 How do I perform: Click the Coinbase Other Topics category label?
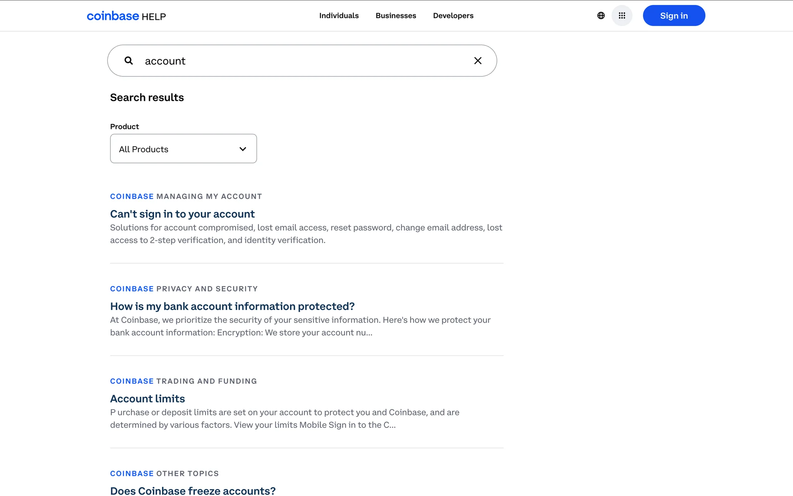[164, 474]
